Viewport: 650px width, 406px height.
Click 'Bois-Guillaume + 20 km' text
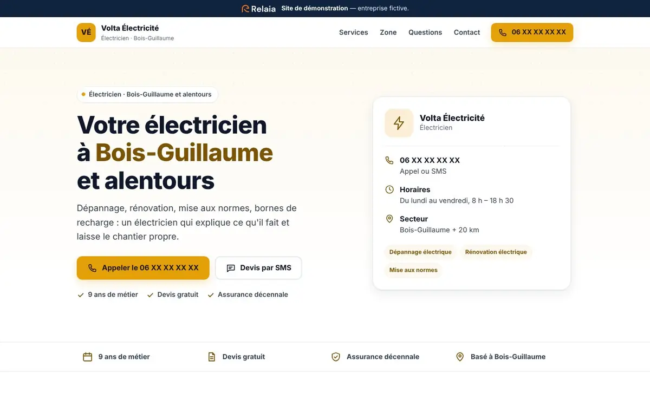[439, 230]
